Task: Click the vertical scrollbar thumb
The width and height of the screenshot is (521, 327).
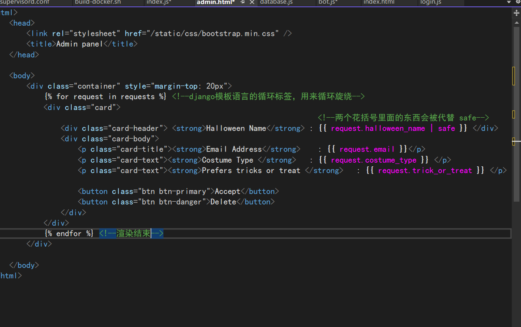Action: (517, 114)
